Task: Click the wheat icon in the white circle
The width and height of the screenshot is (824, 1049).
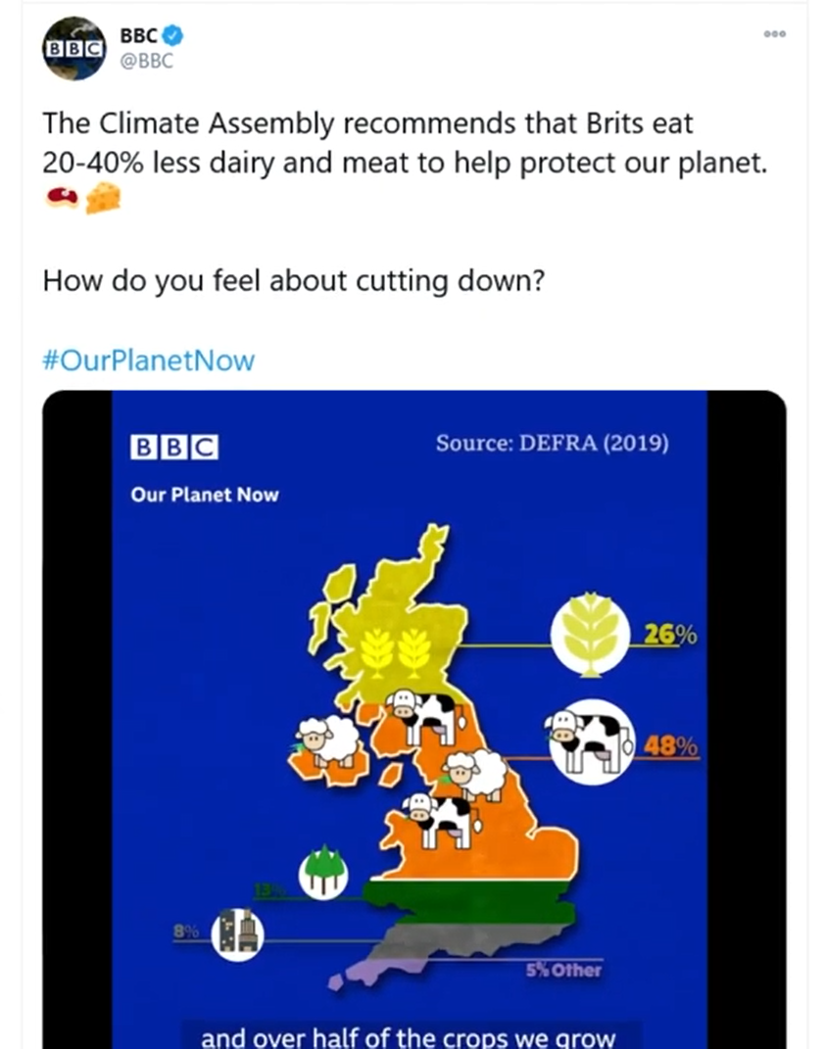Action: pos(590,635)
